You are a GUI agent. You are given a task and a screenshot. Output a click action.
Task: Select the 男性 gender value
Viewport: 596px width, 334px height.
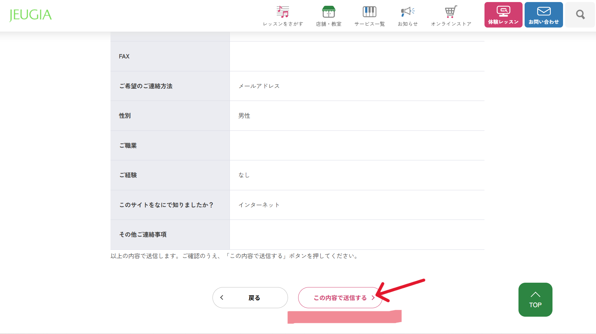[244, 116]
